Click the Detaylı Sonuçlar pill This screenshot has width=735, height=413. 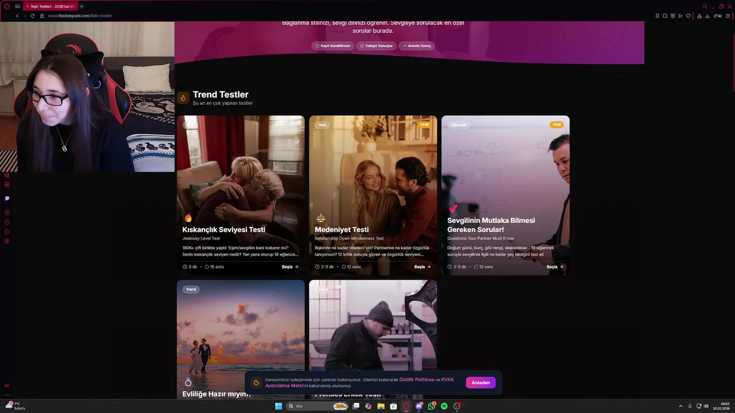click(376, 46)
